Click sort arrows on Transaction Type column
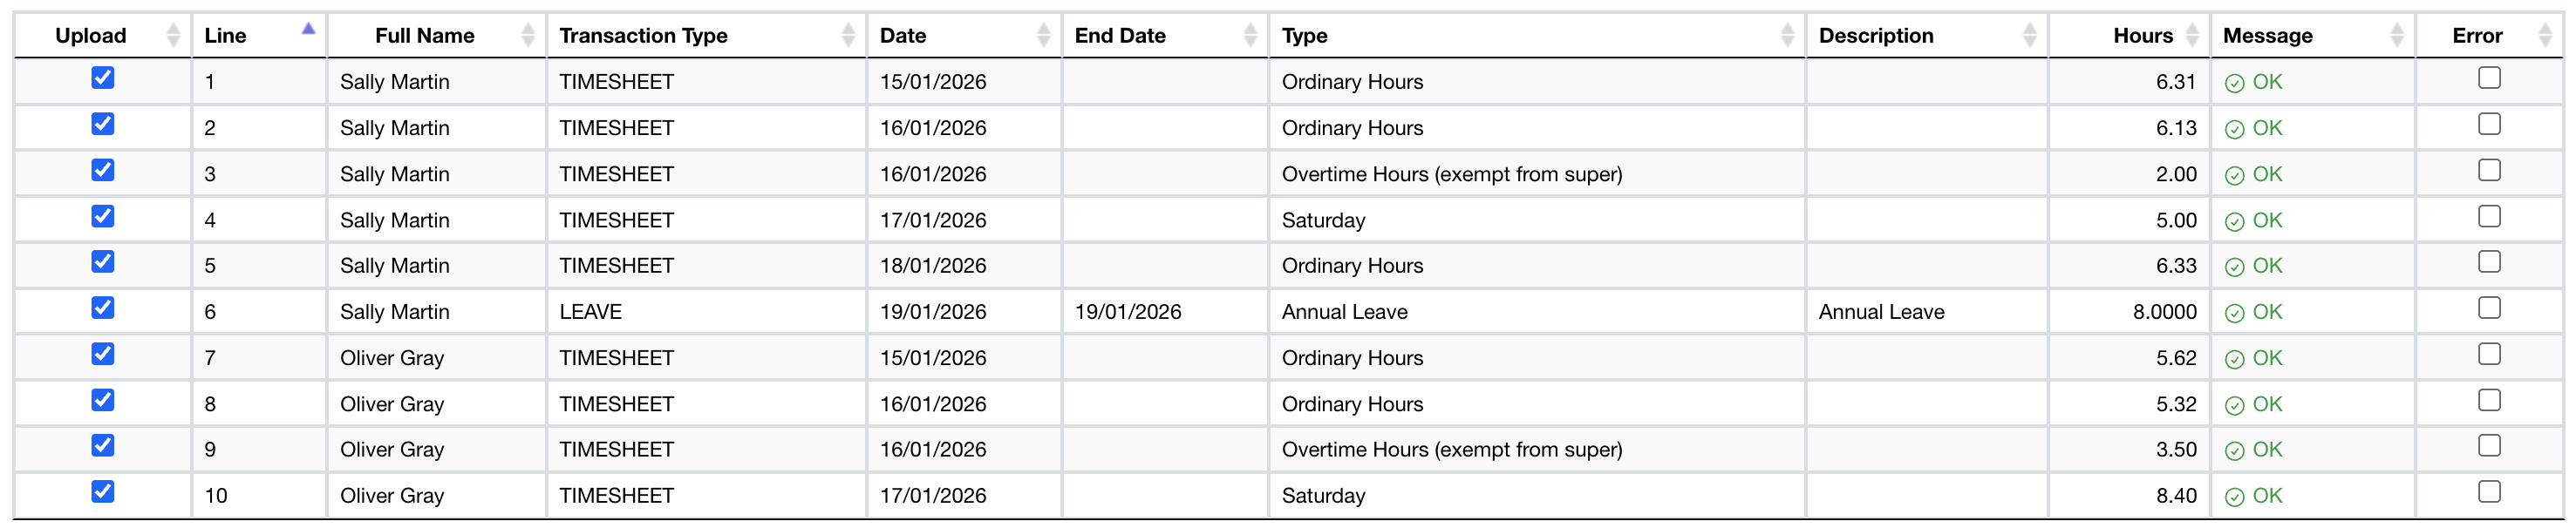Viewport: 2576px width, 528px height. (x=848, y=36)
